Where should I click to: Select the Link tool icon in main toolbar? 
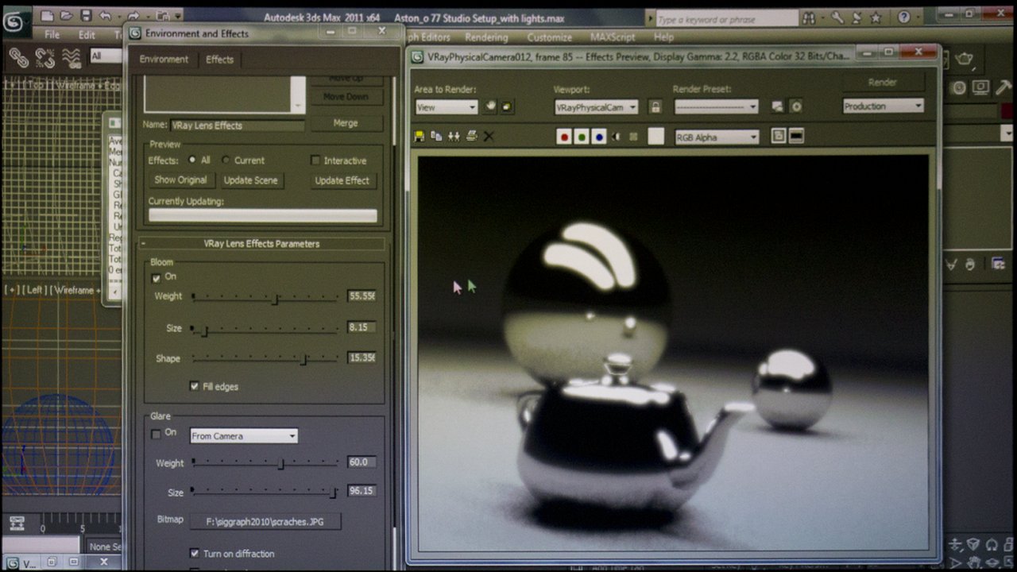point(18,58)
